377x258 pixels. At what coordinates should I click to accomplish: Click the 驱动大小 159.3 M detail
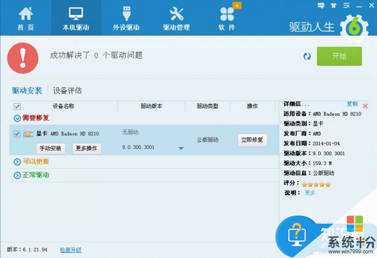click(308, 163)
